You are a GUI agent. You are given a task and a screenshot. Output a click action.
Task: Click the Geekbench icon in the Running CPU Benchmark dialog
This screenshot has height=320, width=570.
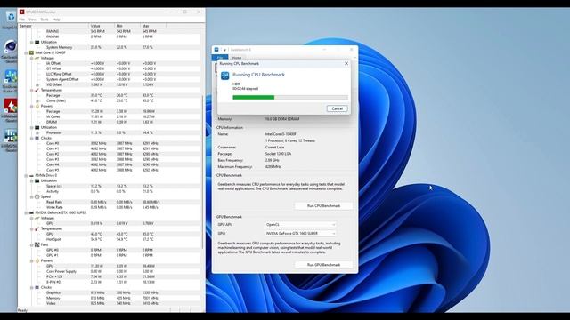(225, 76)
